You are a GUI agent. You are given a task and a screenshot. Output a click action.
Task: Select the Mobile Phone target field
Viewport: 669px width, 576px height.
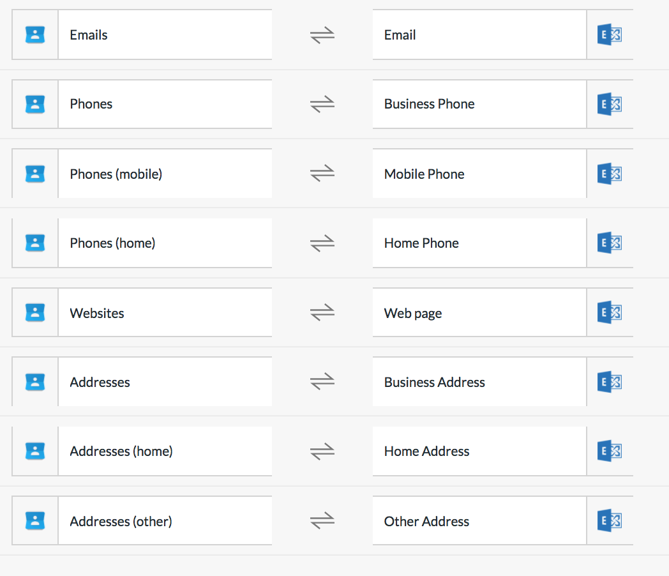click(x=479, y=174)
